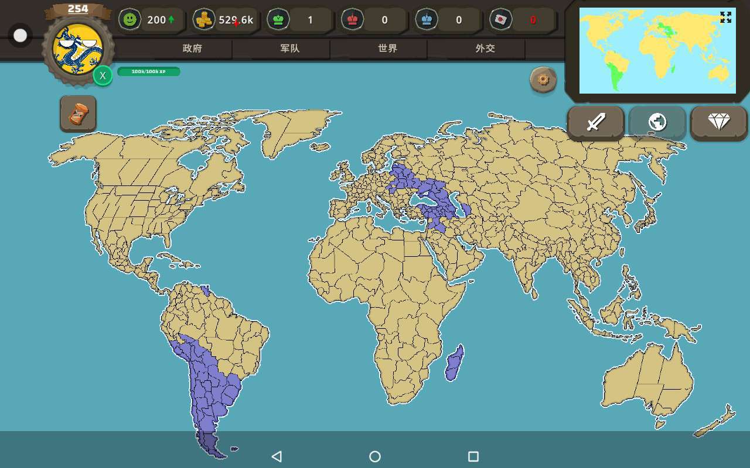
Task: Select the globe map mode button
Action: (657, 122)
